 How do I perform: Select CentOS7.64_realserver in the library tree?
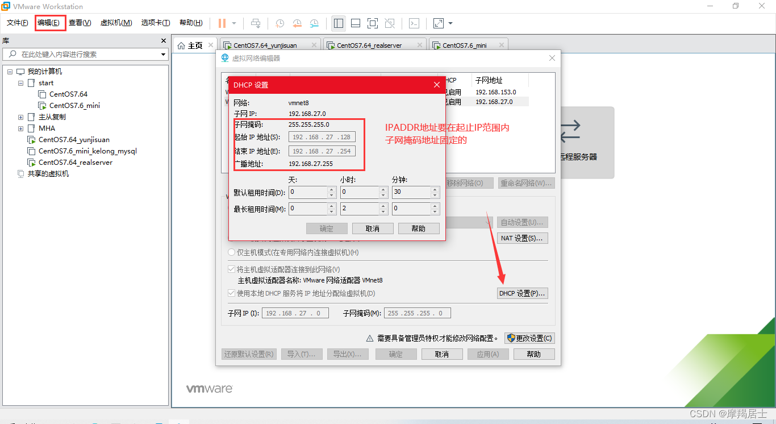point(76,163)
